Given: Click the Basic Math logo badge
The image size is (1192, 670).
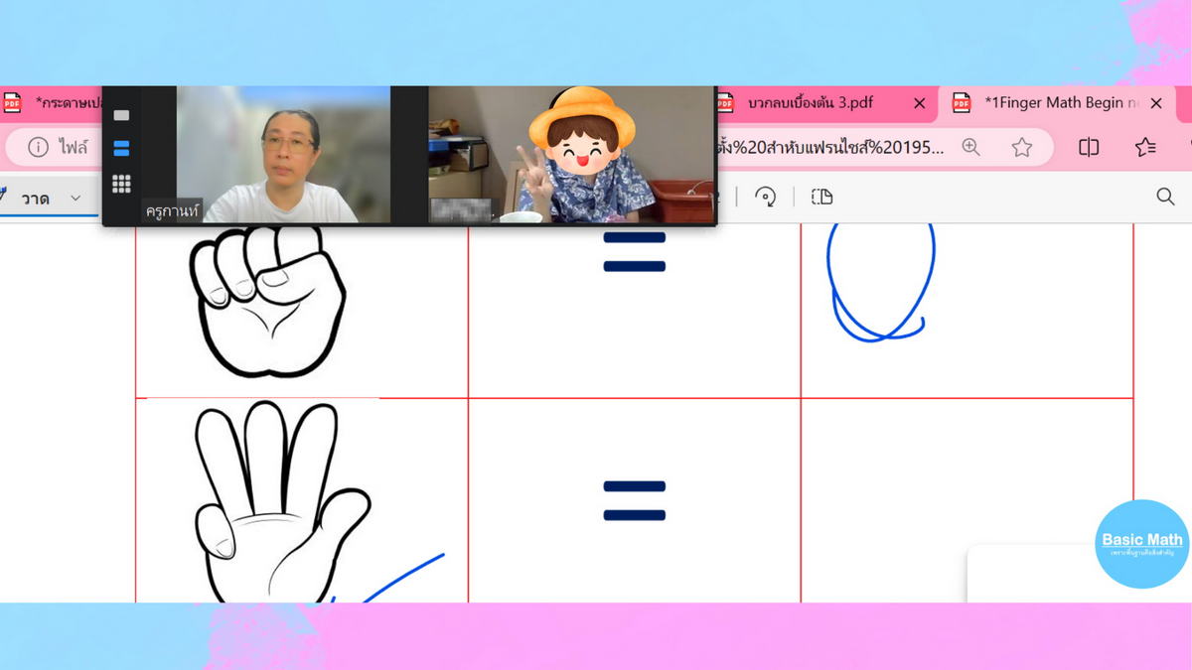Looking at the screenshot, I should point(1141,543).
